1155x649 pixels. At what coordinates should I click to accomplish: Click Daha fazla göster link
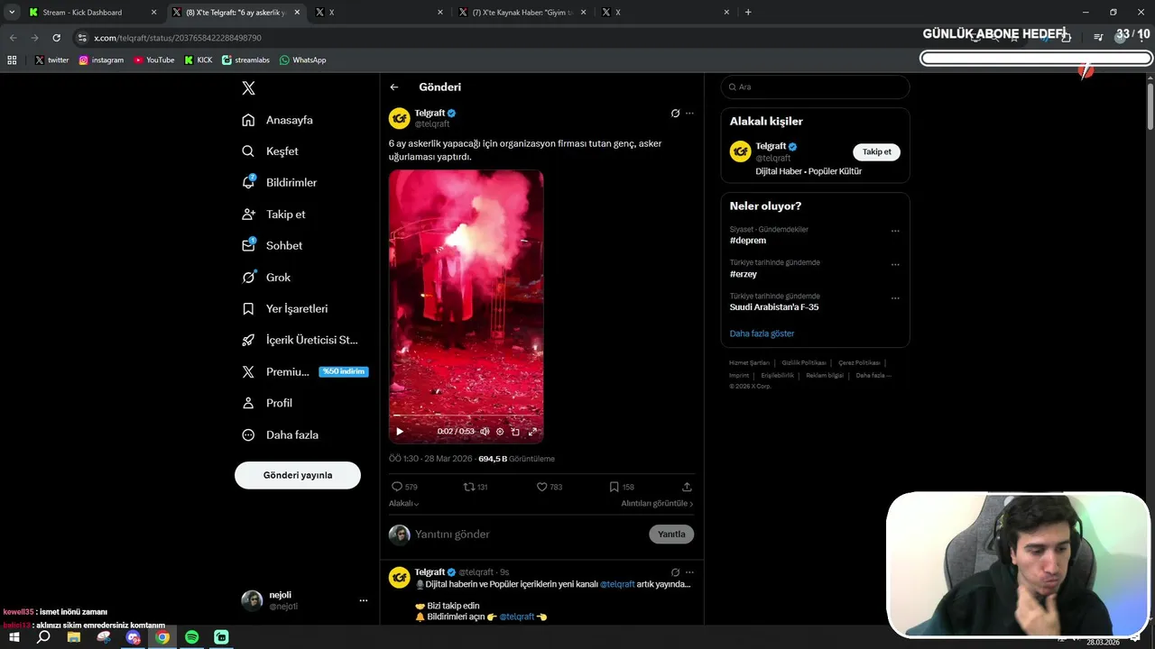pyautogui.click(x=762, y=334)
